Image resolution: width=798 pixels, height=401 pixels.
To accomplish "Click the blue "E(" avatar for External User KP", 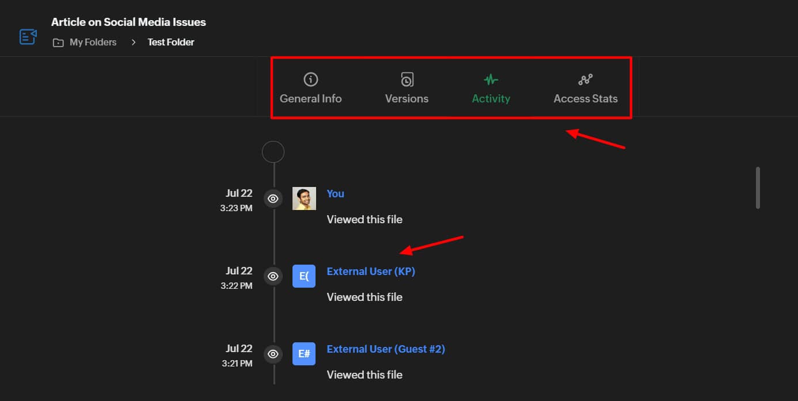I will coord(304,276).
